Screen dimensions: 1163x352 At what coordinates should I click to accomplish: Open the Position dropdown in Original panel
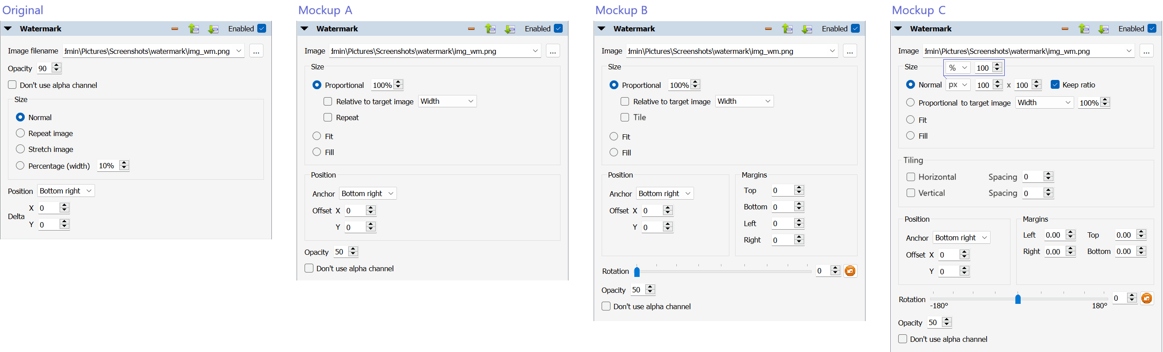pyautogui.click(x=66, y=191)
